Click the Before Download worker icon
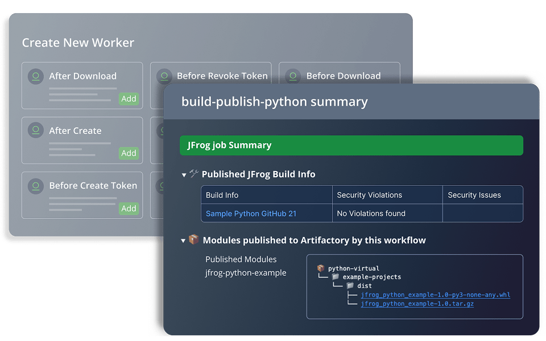The image size is (546, 341). pos(293,76)
